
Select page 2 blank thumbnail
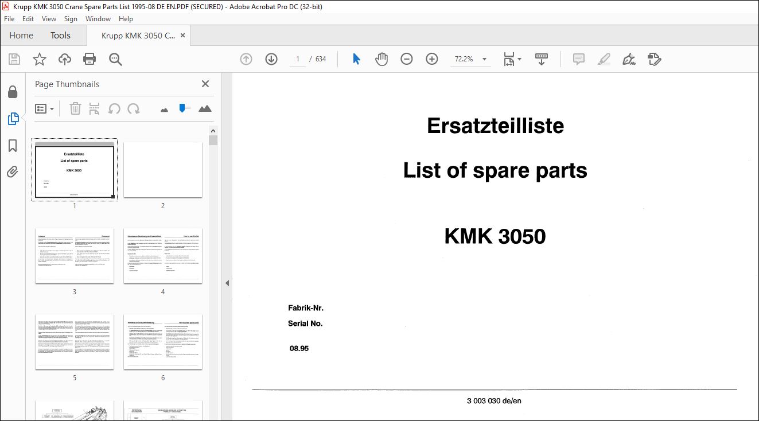pyautogui.click(x=163, y=170)
